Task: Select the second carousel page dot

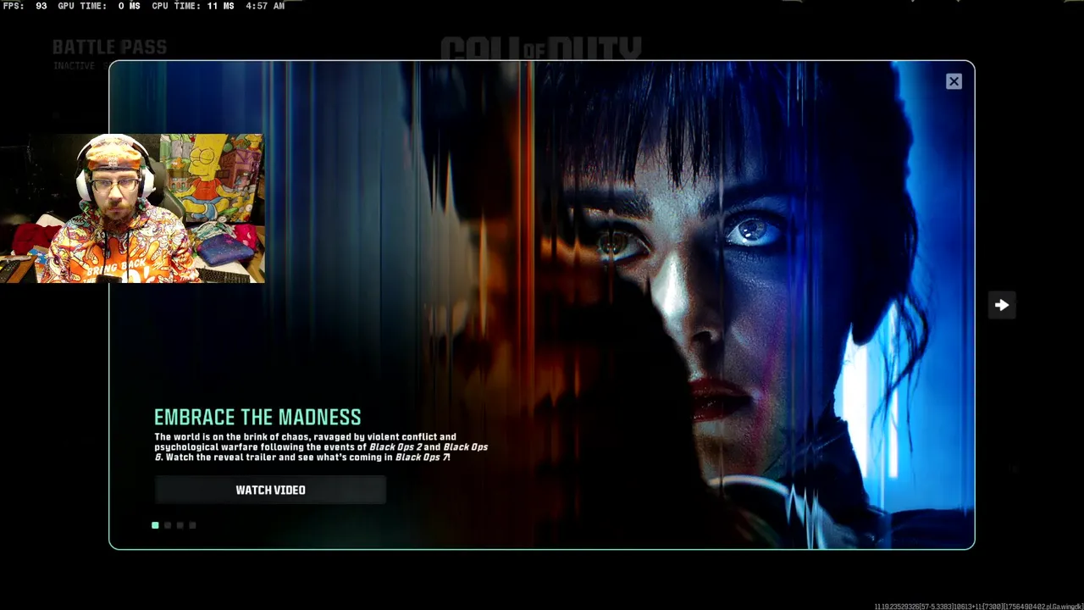Action: pos(168,525)
